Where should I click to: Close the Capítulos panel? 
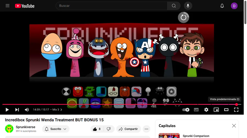click(234, 126)
